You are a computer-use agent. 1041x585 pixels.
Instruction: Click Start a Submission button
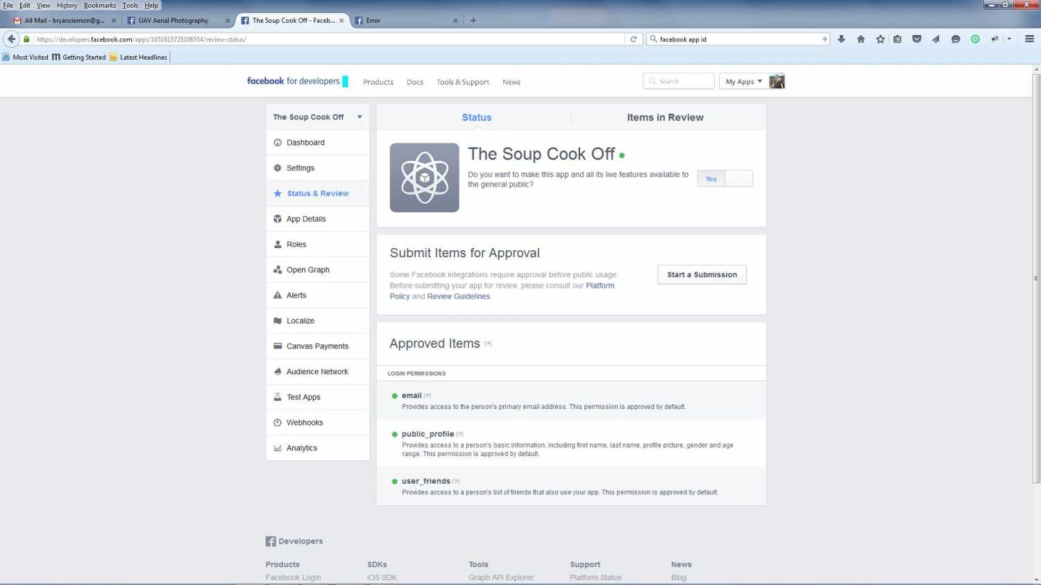click(702, 274)
